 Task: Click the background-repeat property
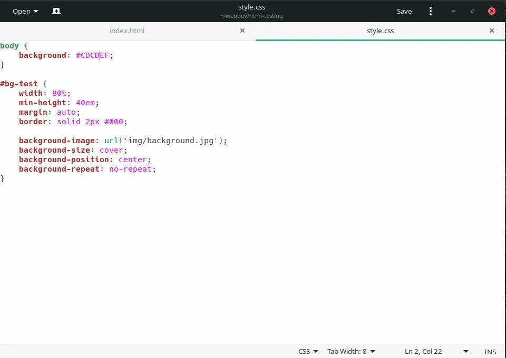click(x=59, y=169)
